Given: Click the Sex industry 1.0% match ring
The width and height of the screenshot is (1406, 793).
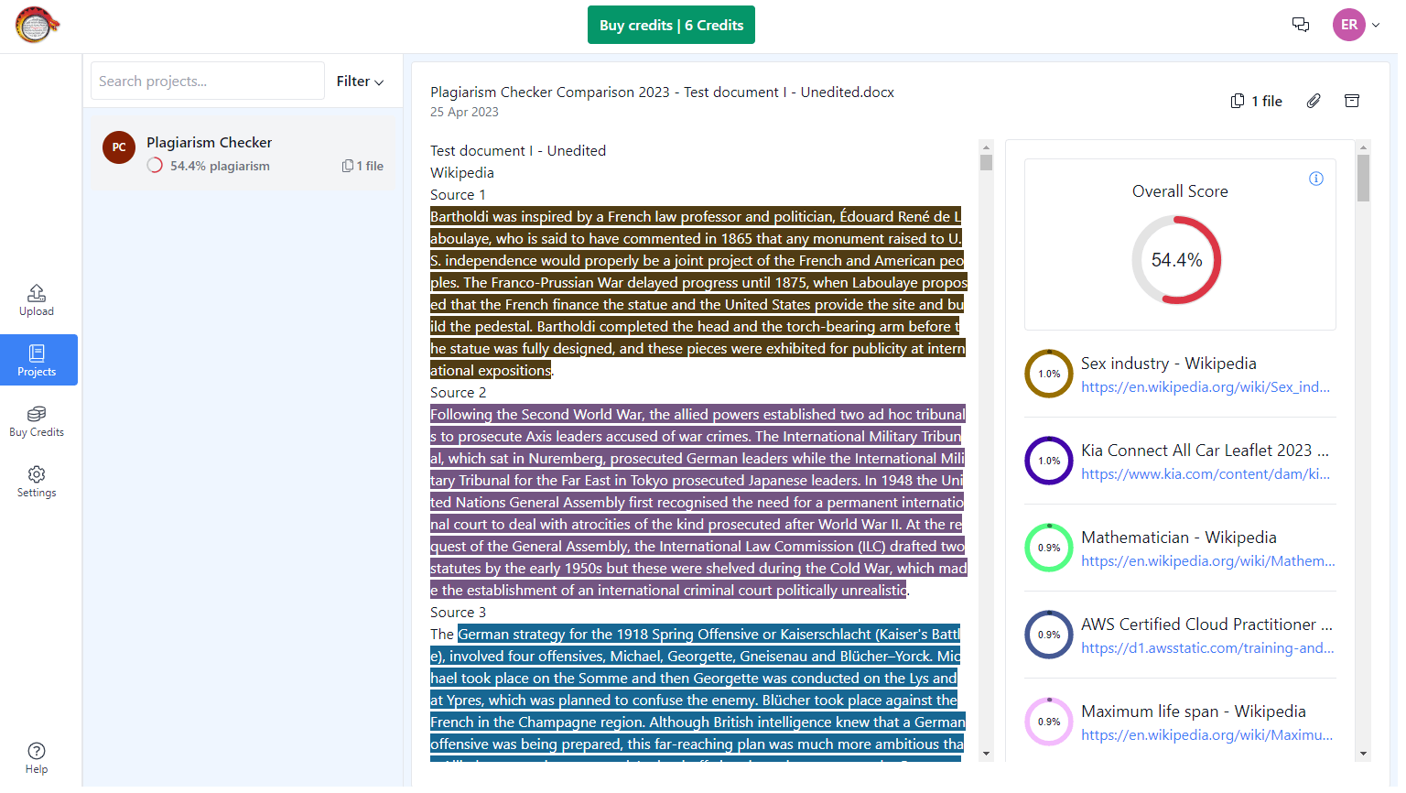Looking at the screenshot, I should pyautogui.click(x=1049, y=374).
